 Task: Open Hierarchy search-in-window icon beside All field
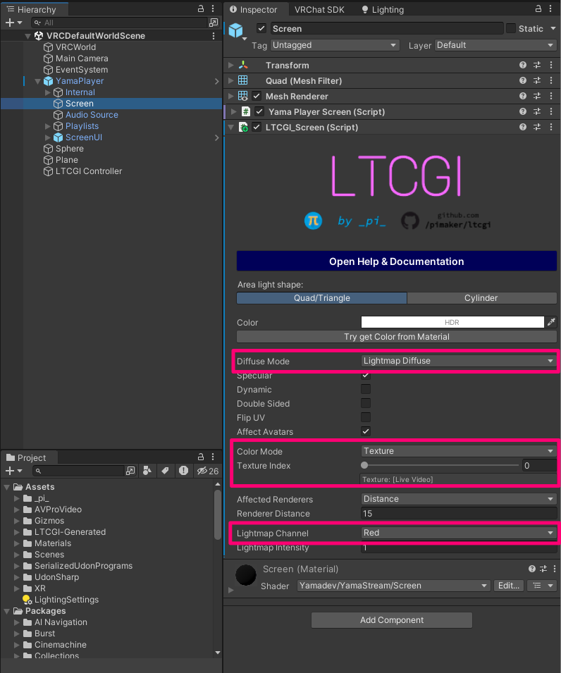coord(214,23)
